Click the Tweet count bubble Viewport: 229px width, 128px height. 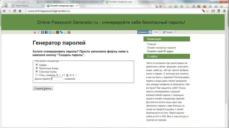coord(175,32)
